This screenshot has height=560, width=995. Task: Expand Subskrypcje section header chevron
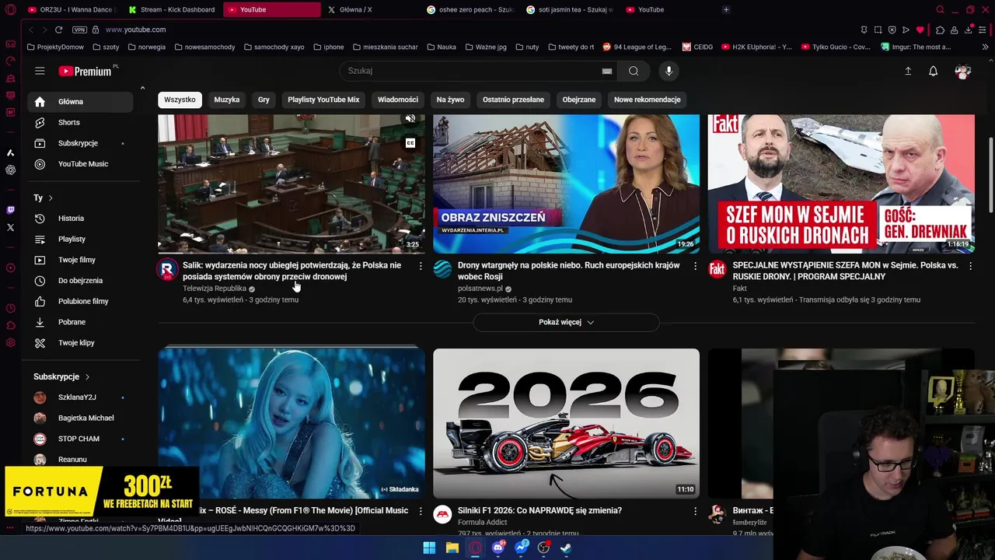click(87, 376)
